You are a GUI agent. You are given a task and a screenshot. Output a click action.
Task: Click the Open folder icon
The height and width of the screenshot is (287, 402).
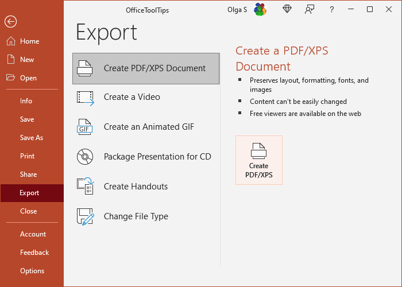coord(10,77)
